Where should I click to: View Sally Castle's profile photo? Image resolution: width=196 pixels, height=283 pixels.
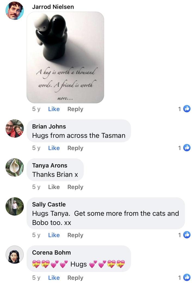point(15,206)
